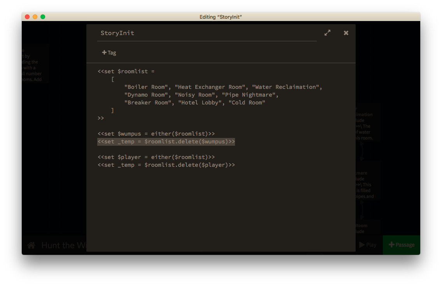
Task: Click the Editing "StoryInit" window title bar
Action: tap(221, 17)
